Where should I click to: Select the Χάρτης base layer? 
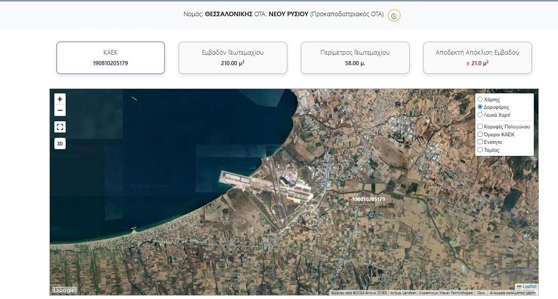pos(480,99)
